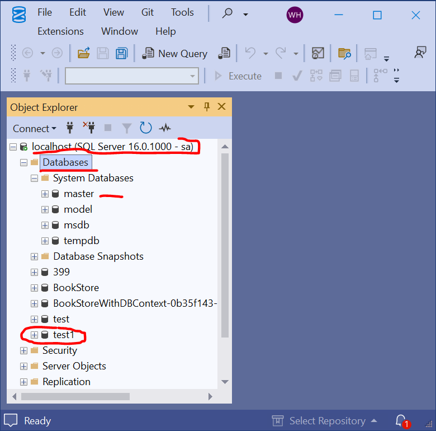Click the Activity Monitor pulse icon in Object Explorer
This screenshot has width=436, height=431.
pyautogui.click(x=165, y=128)
